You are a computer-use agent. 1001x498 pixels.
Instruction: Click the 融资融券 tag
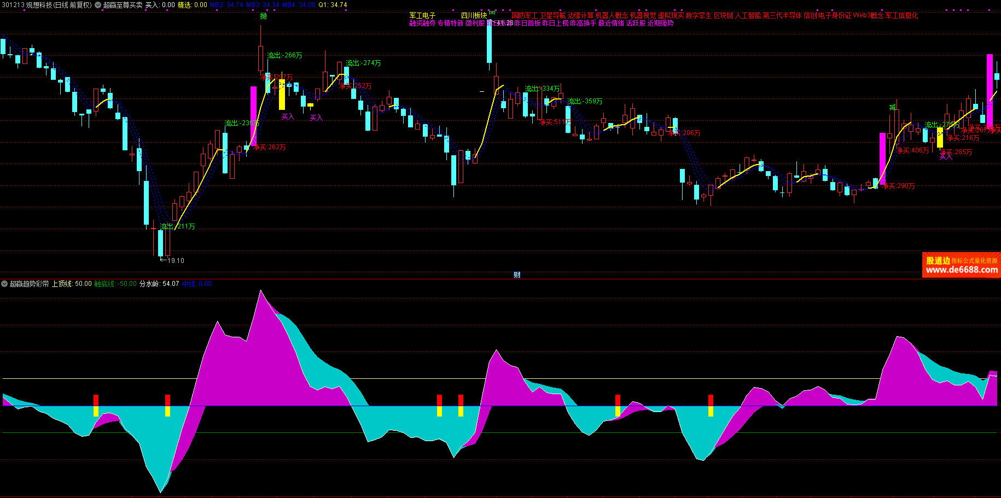point(422,24)
